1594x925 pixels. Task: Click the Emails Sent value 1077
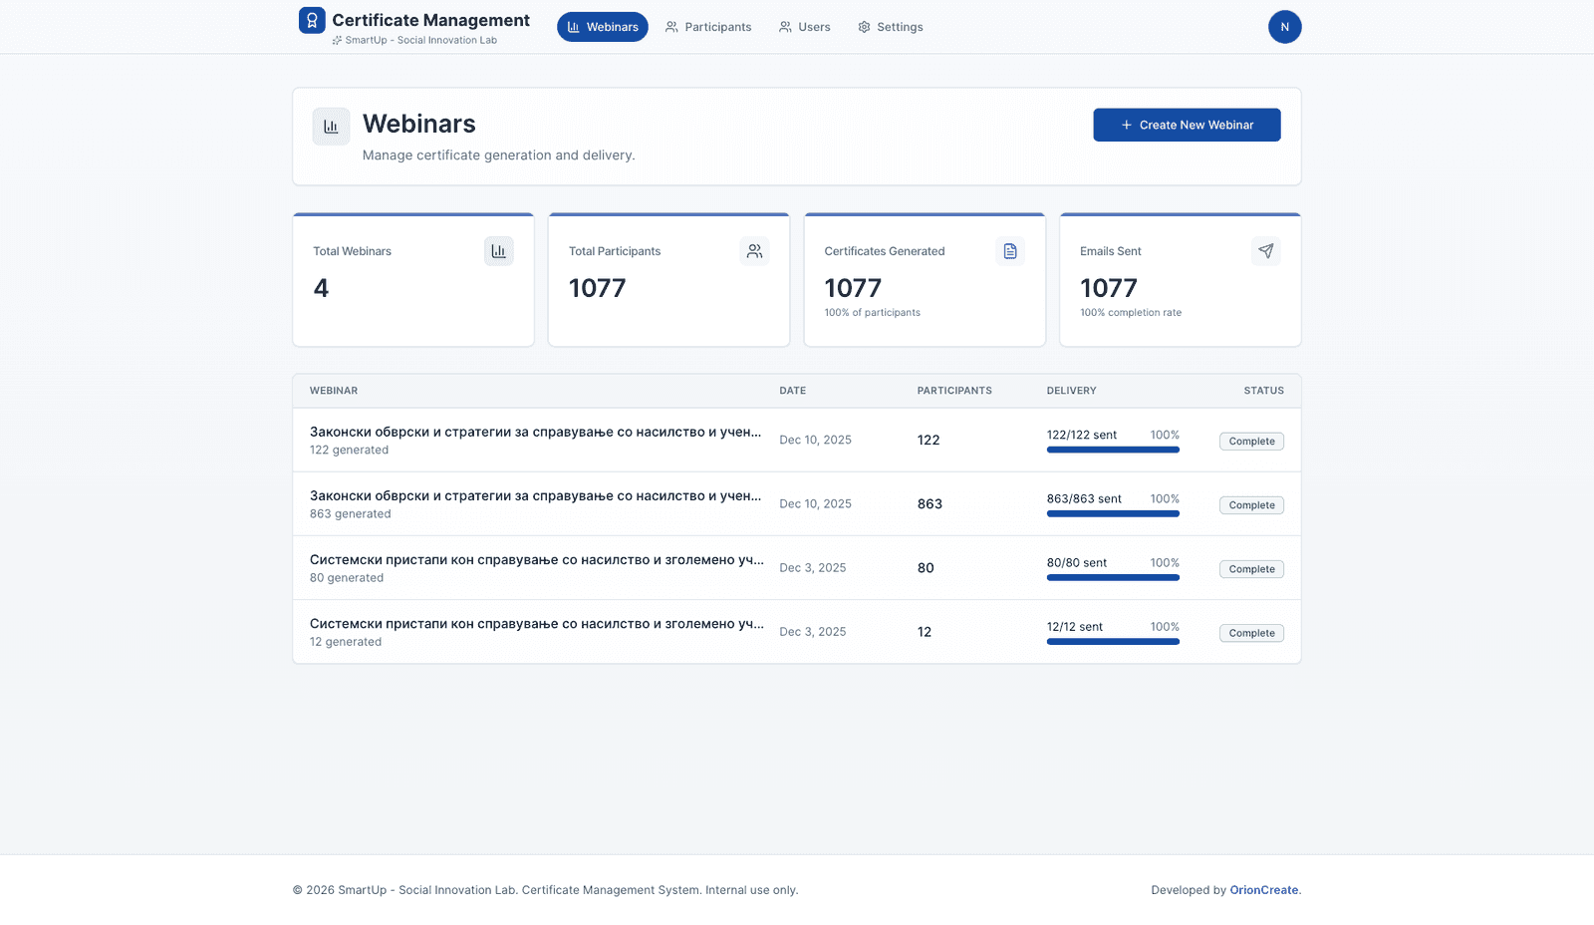1109,288
